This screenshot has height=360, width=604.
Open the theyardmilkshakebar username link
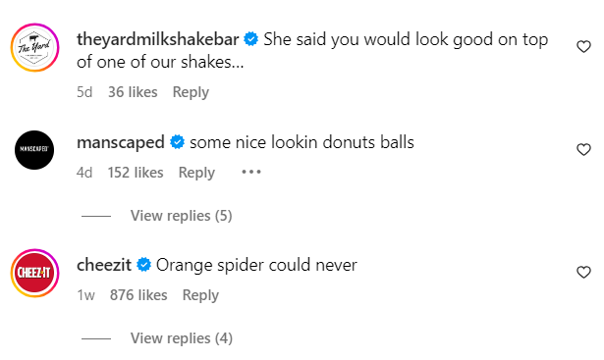pos(157,39)
